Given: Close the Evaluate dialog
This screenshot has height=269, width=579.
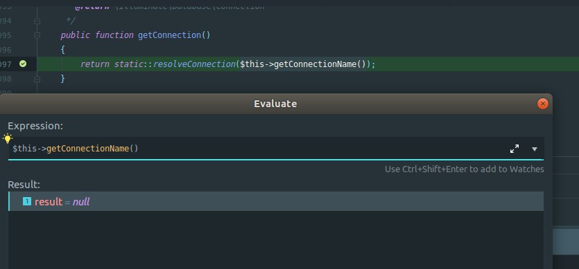Looking at the screenshot, I should click(542, 104).
